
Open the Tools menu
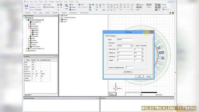pyautogui.click(x=66, y=2)
